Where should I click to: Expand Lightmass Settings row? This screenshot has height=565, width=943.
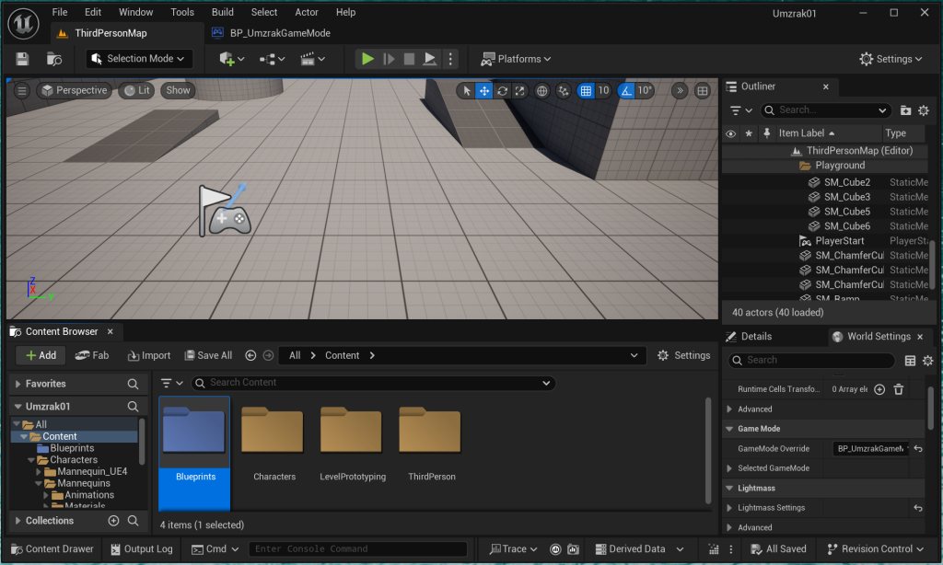coord(729,508)
